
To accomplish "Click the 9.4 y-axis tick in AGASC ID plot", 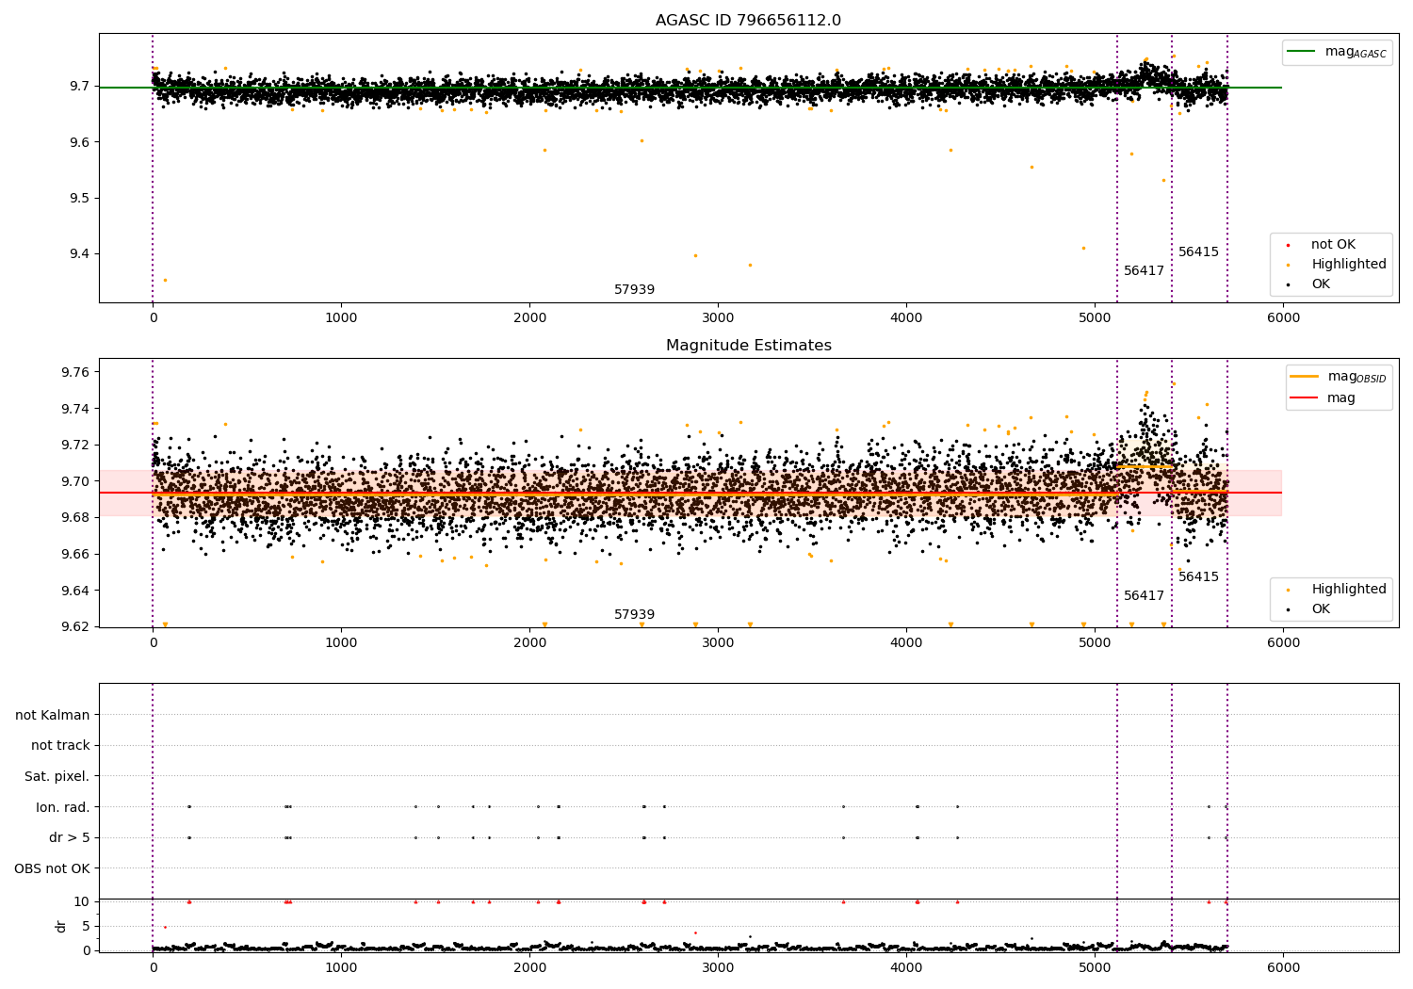I will click(x=78, y=254).
